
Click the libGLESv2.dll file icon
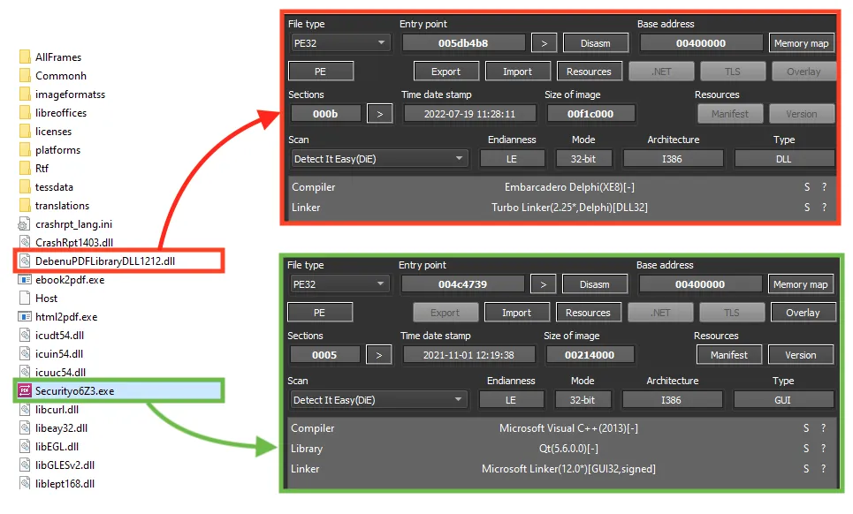point(25,465)
